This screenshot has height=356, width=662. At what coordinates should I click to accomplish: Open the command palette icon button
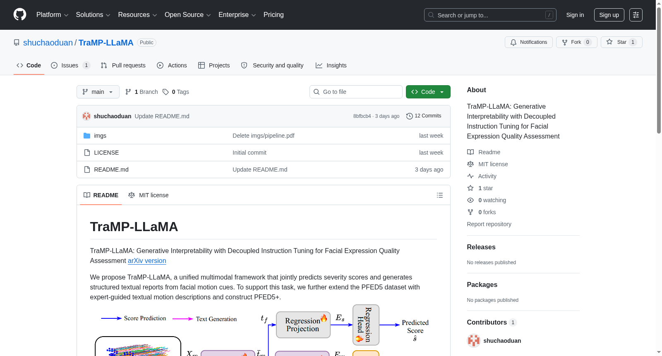(x=636, y=15)
